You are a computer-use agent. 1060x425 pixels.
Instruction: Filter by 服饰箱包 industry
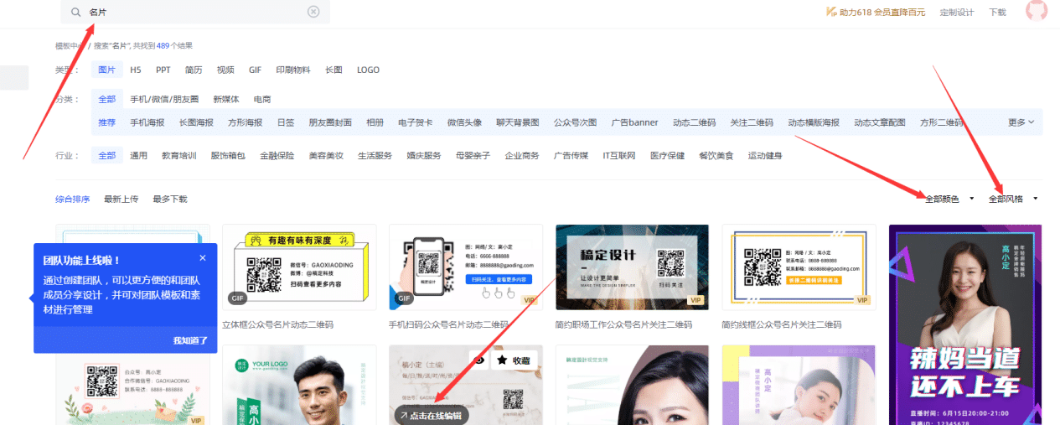(x=228, y=156)
